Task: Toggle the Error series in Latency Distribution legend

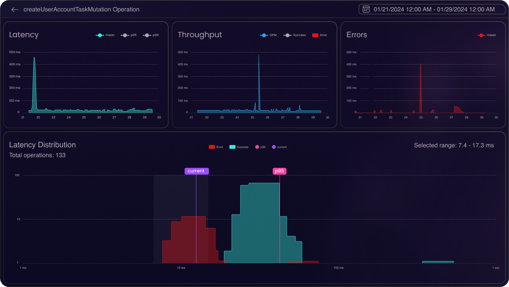Action: (211, 147)
